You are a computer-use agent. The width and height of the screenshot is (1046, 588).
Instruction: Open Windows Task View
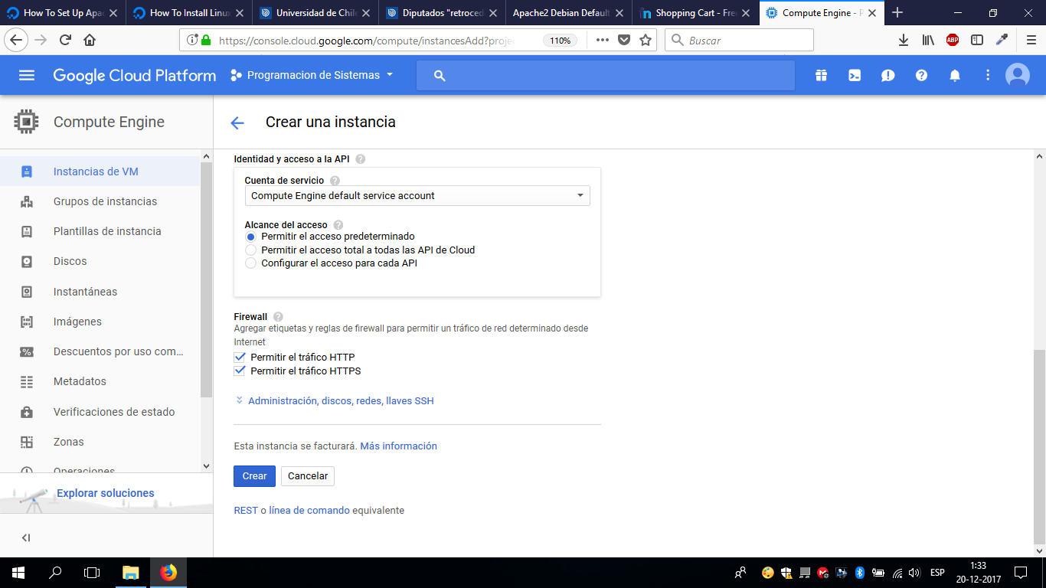92,572
